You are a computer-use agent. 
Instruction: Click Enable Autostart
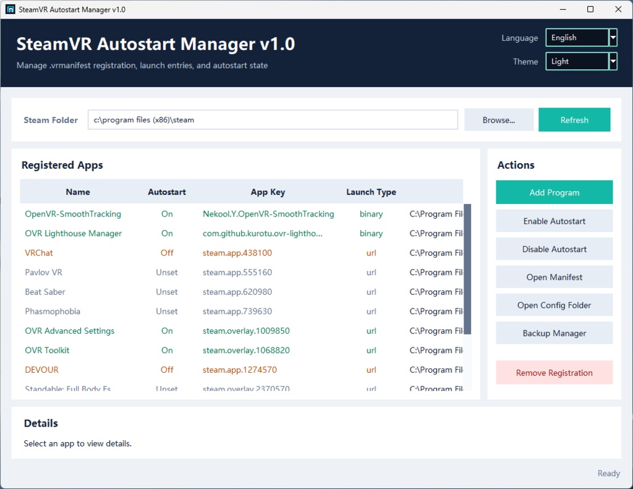click(554, 221)
